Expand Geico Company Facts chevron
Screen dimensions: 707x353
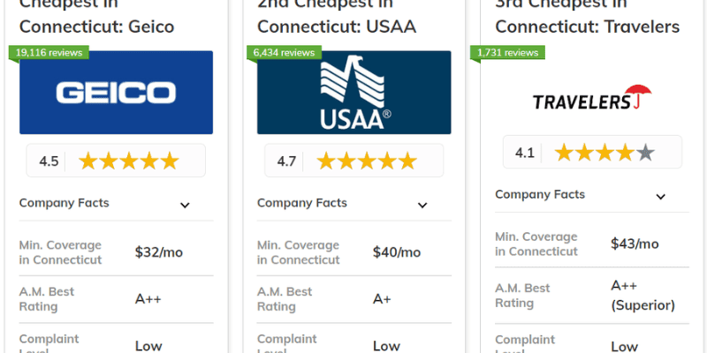click(185, 205)
